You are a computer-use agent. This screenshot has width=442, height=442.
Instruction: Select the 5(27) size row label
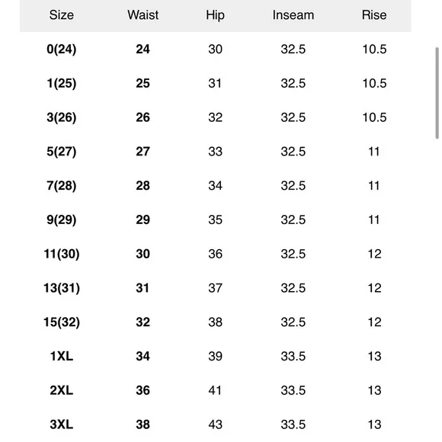(x=62, y=152)
